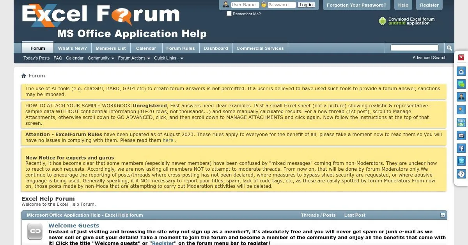Expand the Community dropdown menu
This screenshot has width=468, height=245.
[101, 58]
